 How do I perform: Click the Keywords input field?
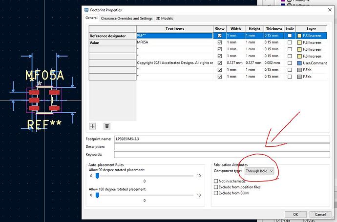point(222,154)
